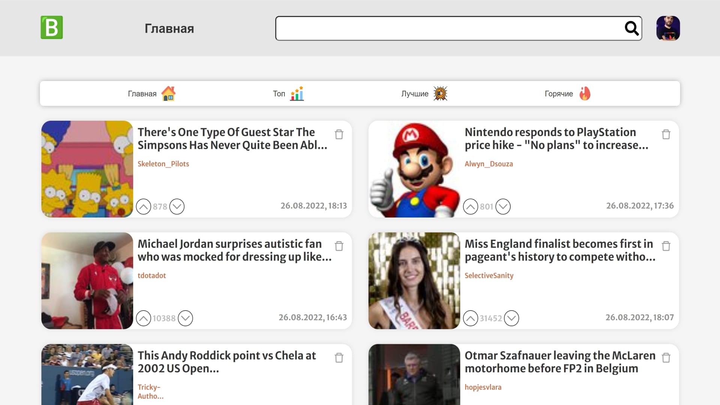Image resolution: width=720 pixels, height=405 pixels.
Task: Delete the Michael Jordan post
Action: click(x=339, y=246)
